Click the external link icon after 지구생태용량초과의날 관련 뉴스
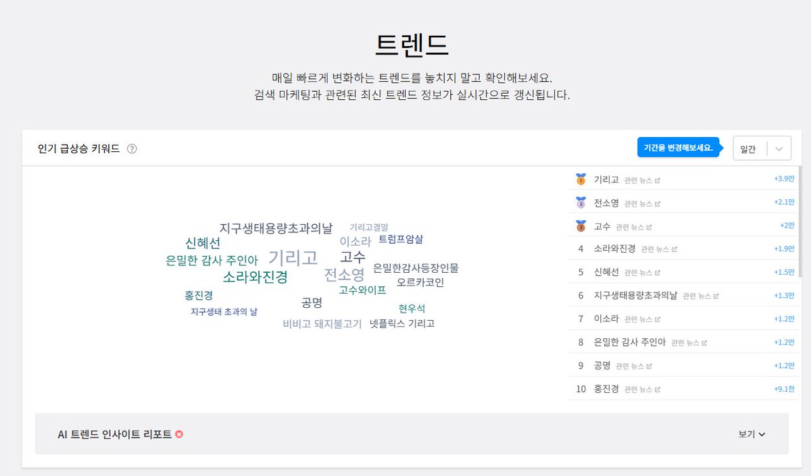The image size is (811, 476). (717, 295)
